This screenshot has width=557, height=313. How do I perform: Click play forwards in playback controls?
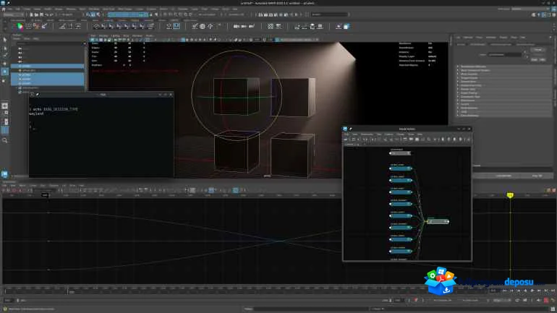pyautogui.click(x=532, y=291)
